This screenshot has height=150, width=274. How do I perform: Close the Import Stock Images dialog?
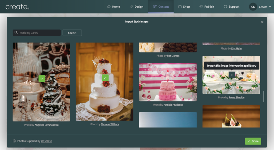(x=262, y=22)
